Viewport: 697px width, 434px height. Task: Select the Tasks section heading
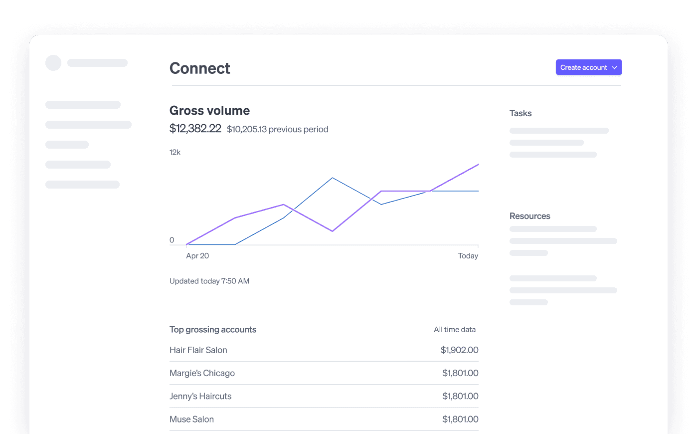pyautogui.click(x=521, y=113)
